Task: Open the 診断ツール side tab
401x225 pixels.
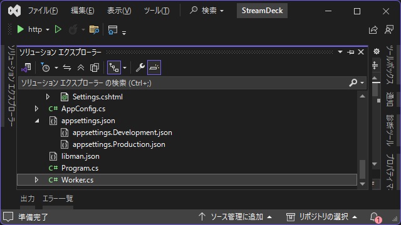Action: click(390, 130)
